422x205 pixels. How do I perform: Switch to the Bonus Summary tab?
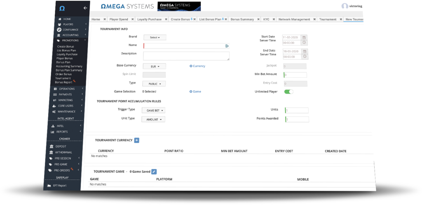(x=242, y=19)
